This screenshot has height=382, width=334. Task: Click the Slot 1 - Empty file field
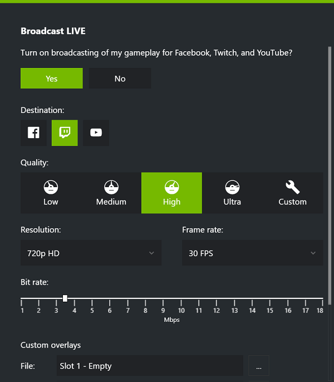150,366
